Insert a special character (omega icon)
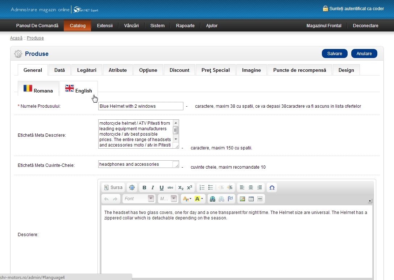394x280 pixels. (x=272, y=188)
